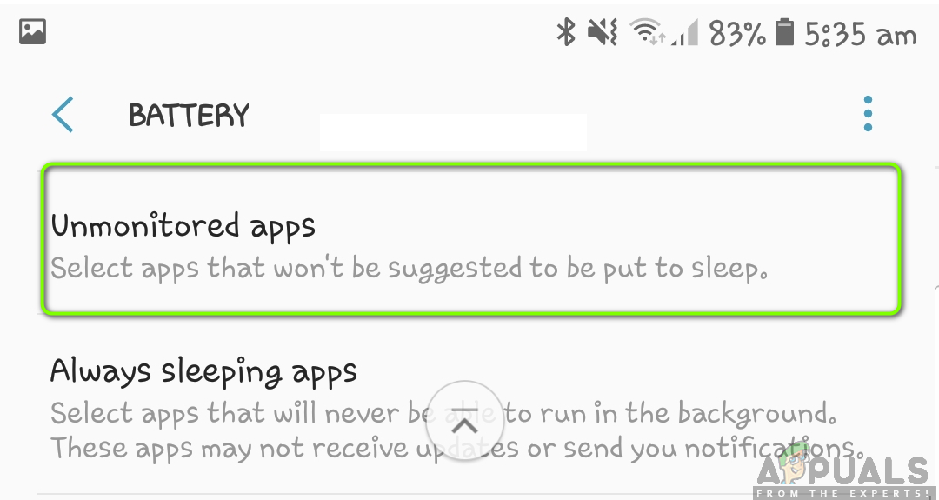This screenshot has width=939, height=500.
Task: Open the Always sleeping apps setting
Action: (x=471, y=407)
